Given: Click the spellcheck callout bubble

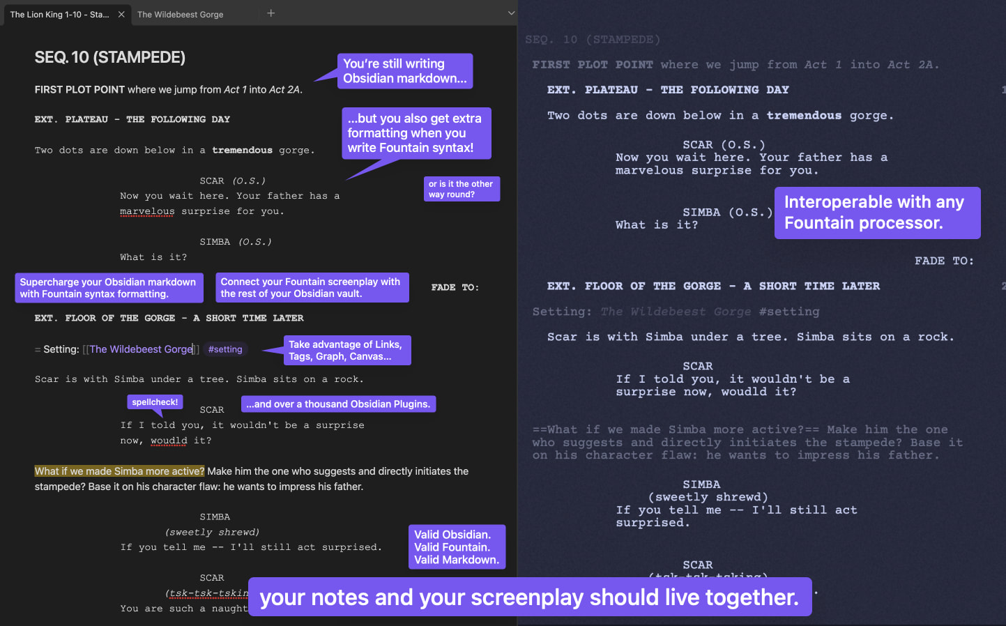Looking at the screenshot, I should (155, 402).
